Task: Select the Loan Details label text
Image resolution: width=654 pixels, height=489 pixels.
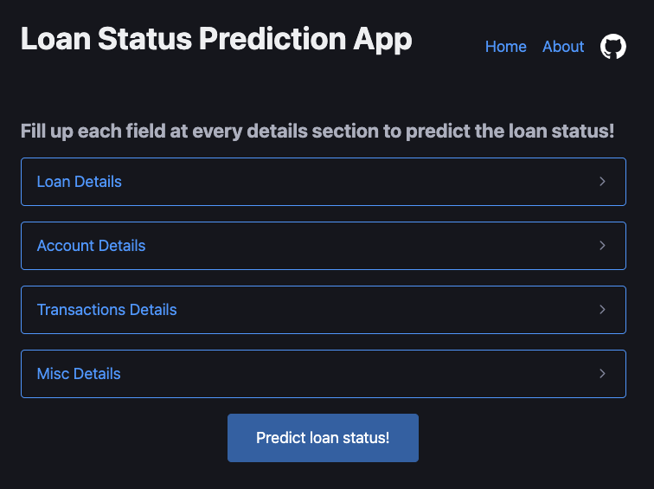Action: [x=80, y=182]
